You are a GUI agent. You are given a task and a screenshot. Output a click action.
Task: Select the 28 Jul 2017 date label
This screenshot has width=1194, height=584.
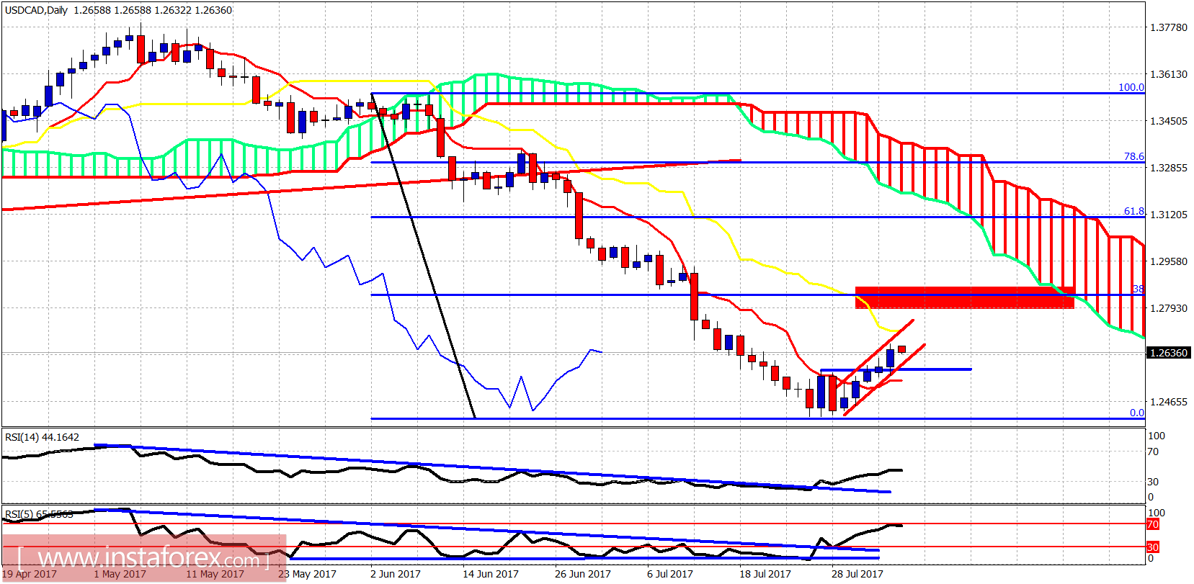857,574
